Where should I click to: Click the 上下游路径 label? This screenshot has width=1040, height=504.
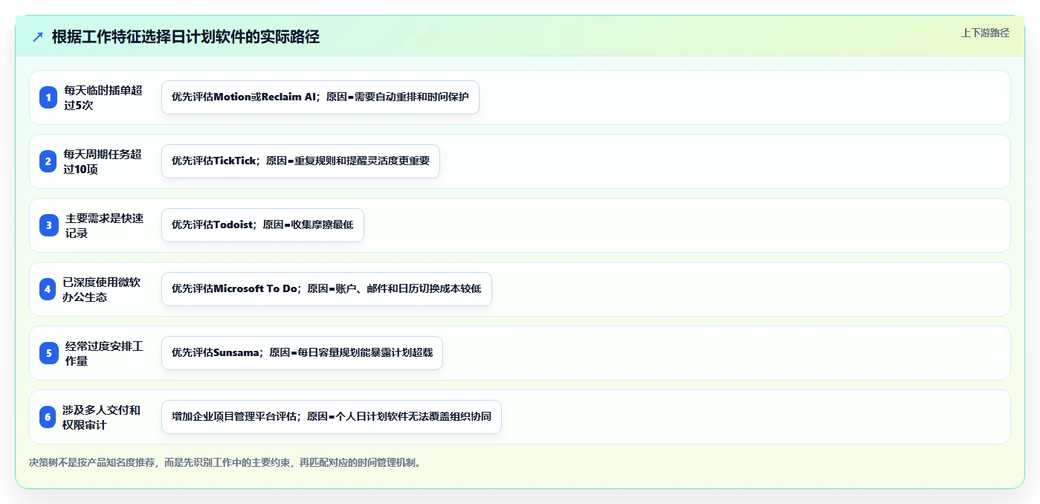coord(985,33)
